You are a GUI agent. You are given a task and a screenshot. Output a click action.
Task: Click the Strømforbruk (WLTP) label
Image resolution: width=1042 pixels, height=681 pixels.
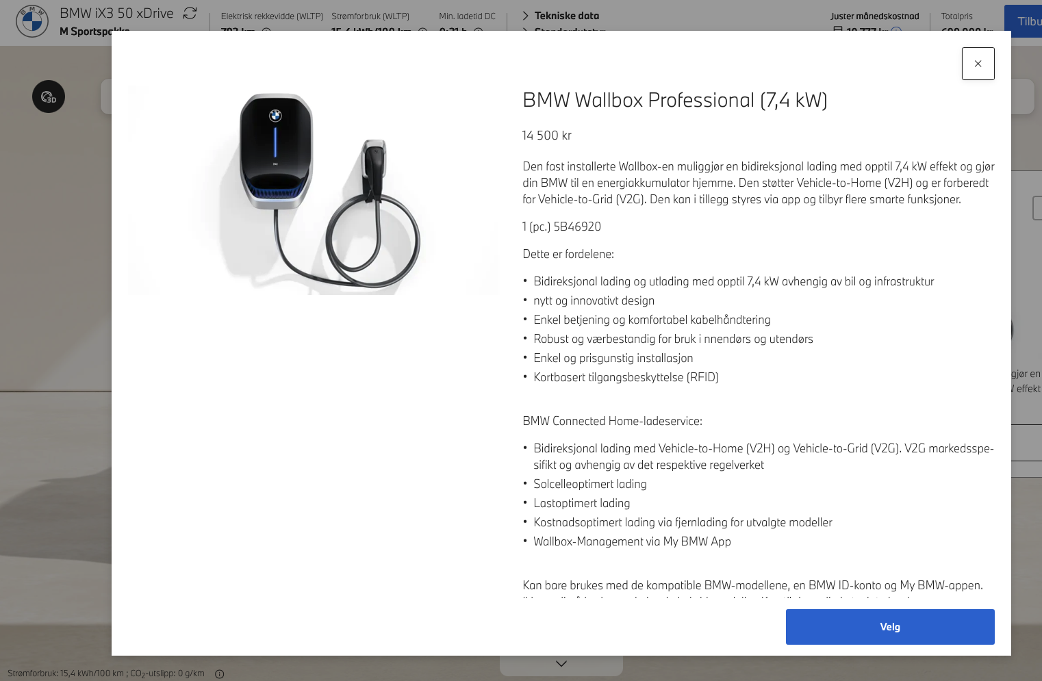click(x=370, y=16)
